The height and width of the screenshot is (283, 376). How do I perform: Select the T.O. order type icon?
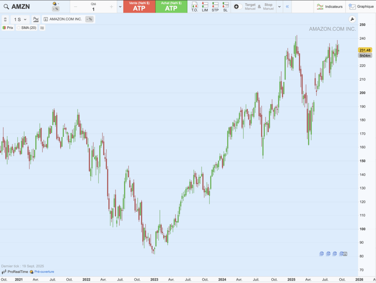coord(194,6)
